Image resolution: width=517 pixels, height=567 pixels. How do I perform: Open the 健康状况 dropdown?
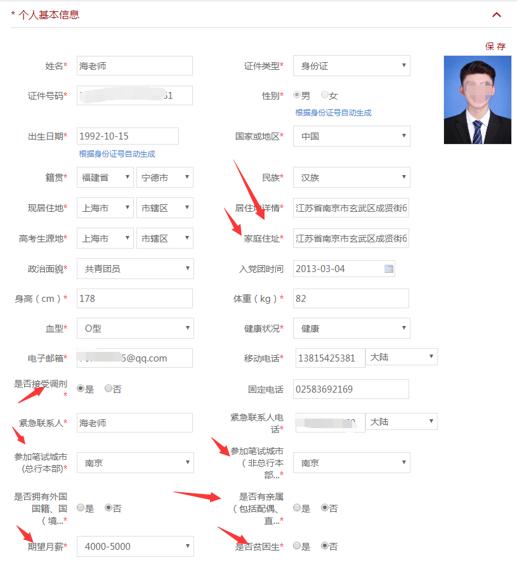[351, 329]
